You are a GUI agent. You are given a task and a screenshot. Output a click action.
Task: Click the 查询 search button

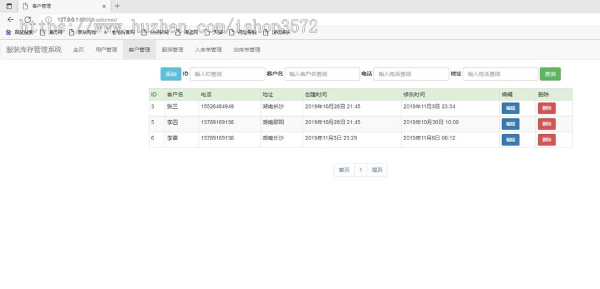(550, 74)
